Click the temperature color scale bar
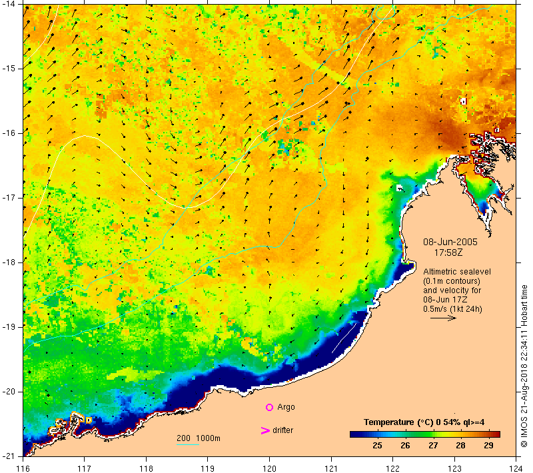533x473 pixels. pyautogui.click(x=425, y=434)
